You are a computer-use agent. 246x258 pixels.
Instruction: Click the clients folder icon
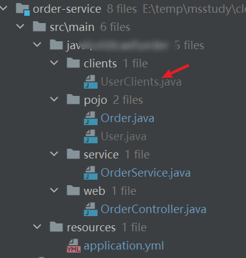click(73, 63)
